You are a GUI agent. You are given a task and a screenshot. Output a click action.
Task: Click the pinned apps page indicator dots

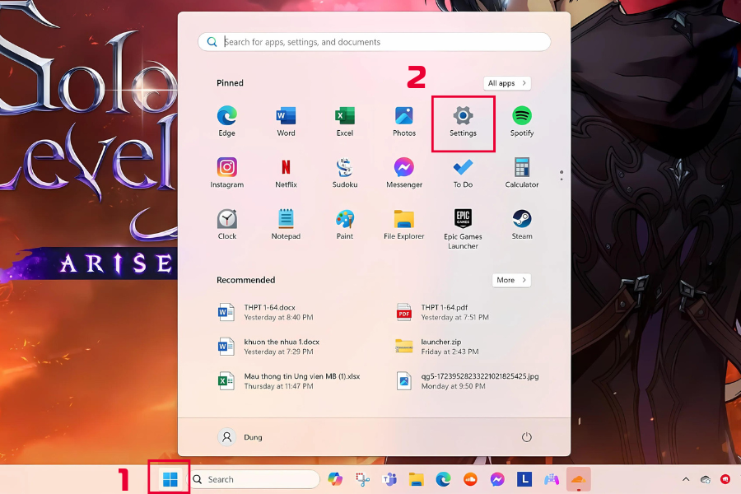562,175
